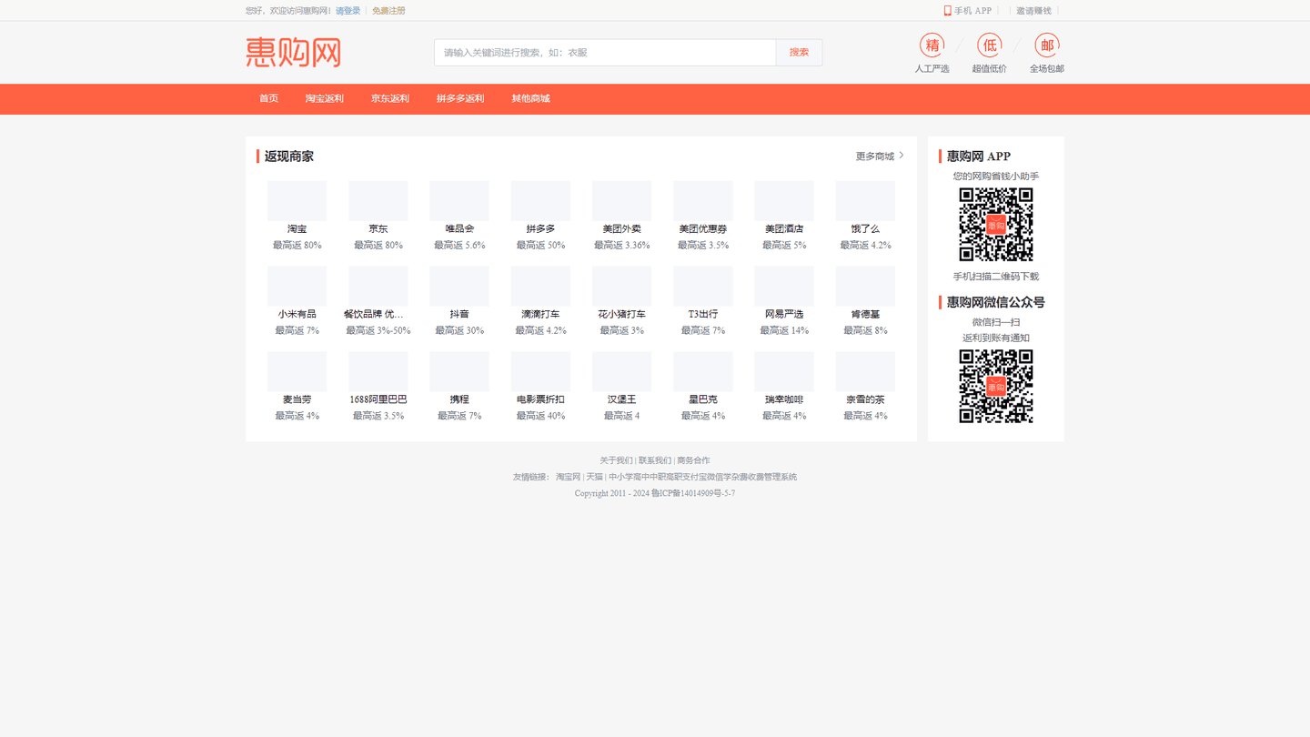
Task: Open the 其他商城 nav tab
Action: [530, 98]
